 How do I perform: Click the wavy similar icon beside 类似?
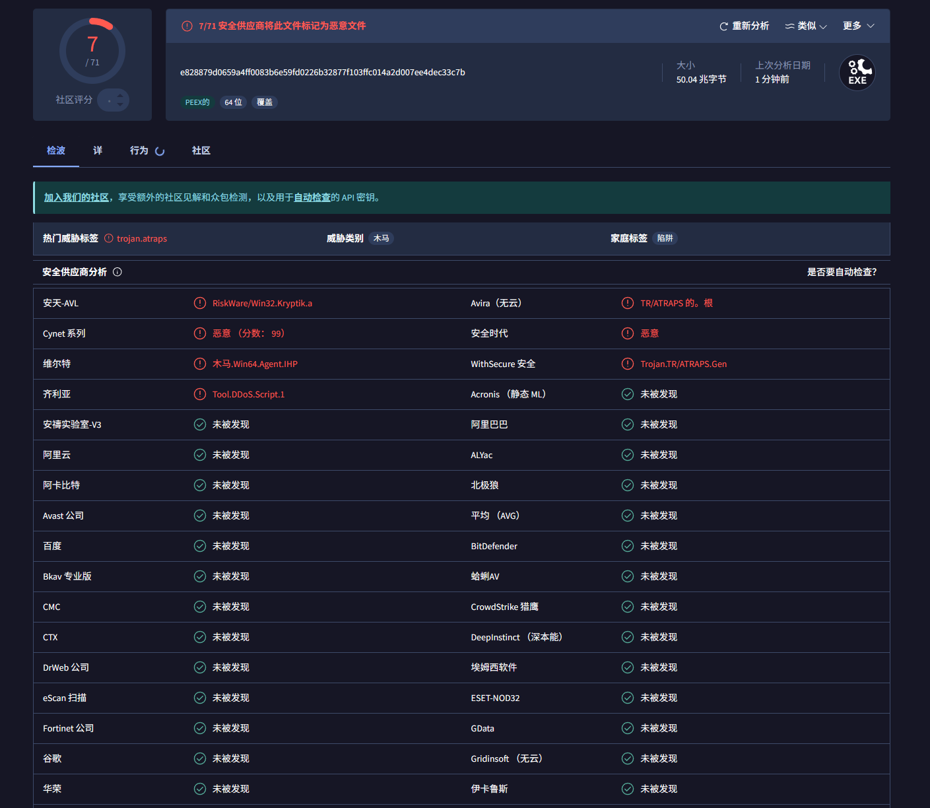coord(789,26)
